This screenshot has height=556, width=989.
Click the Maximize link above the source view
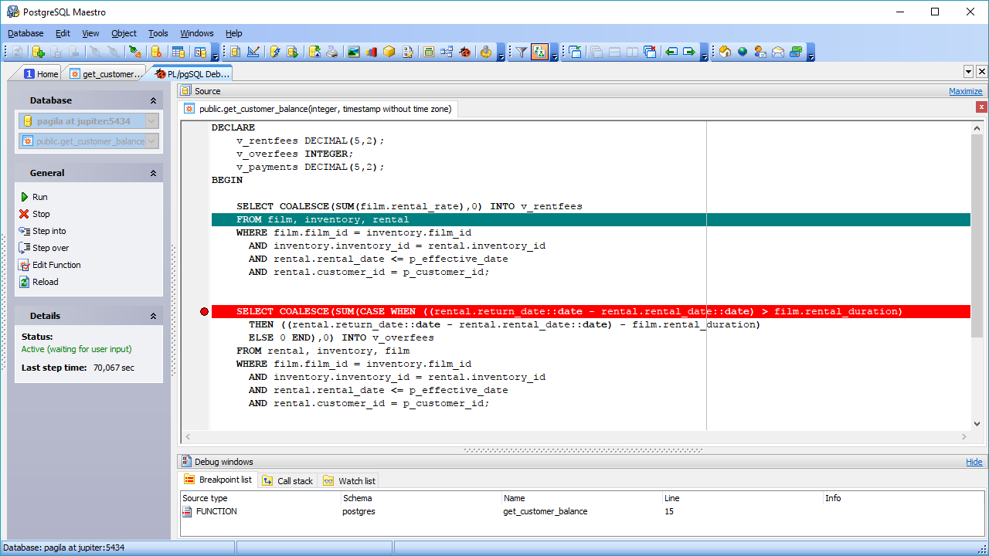(x=965, y=90)
